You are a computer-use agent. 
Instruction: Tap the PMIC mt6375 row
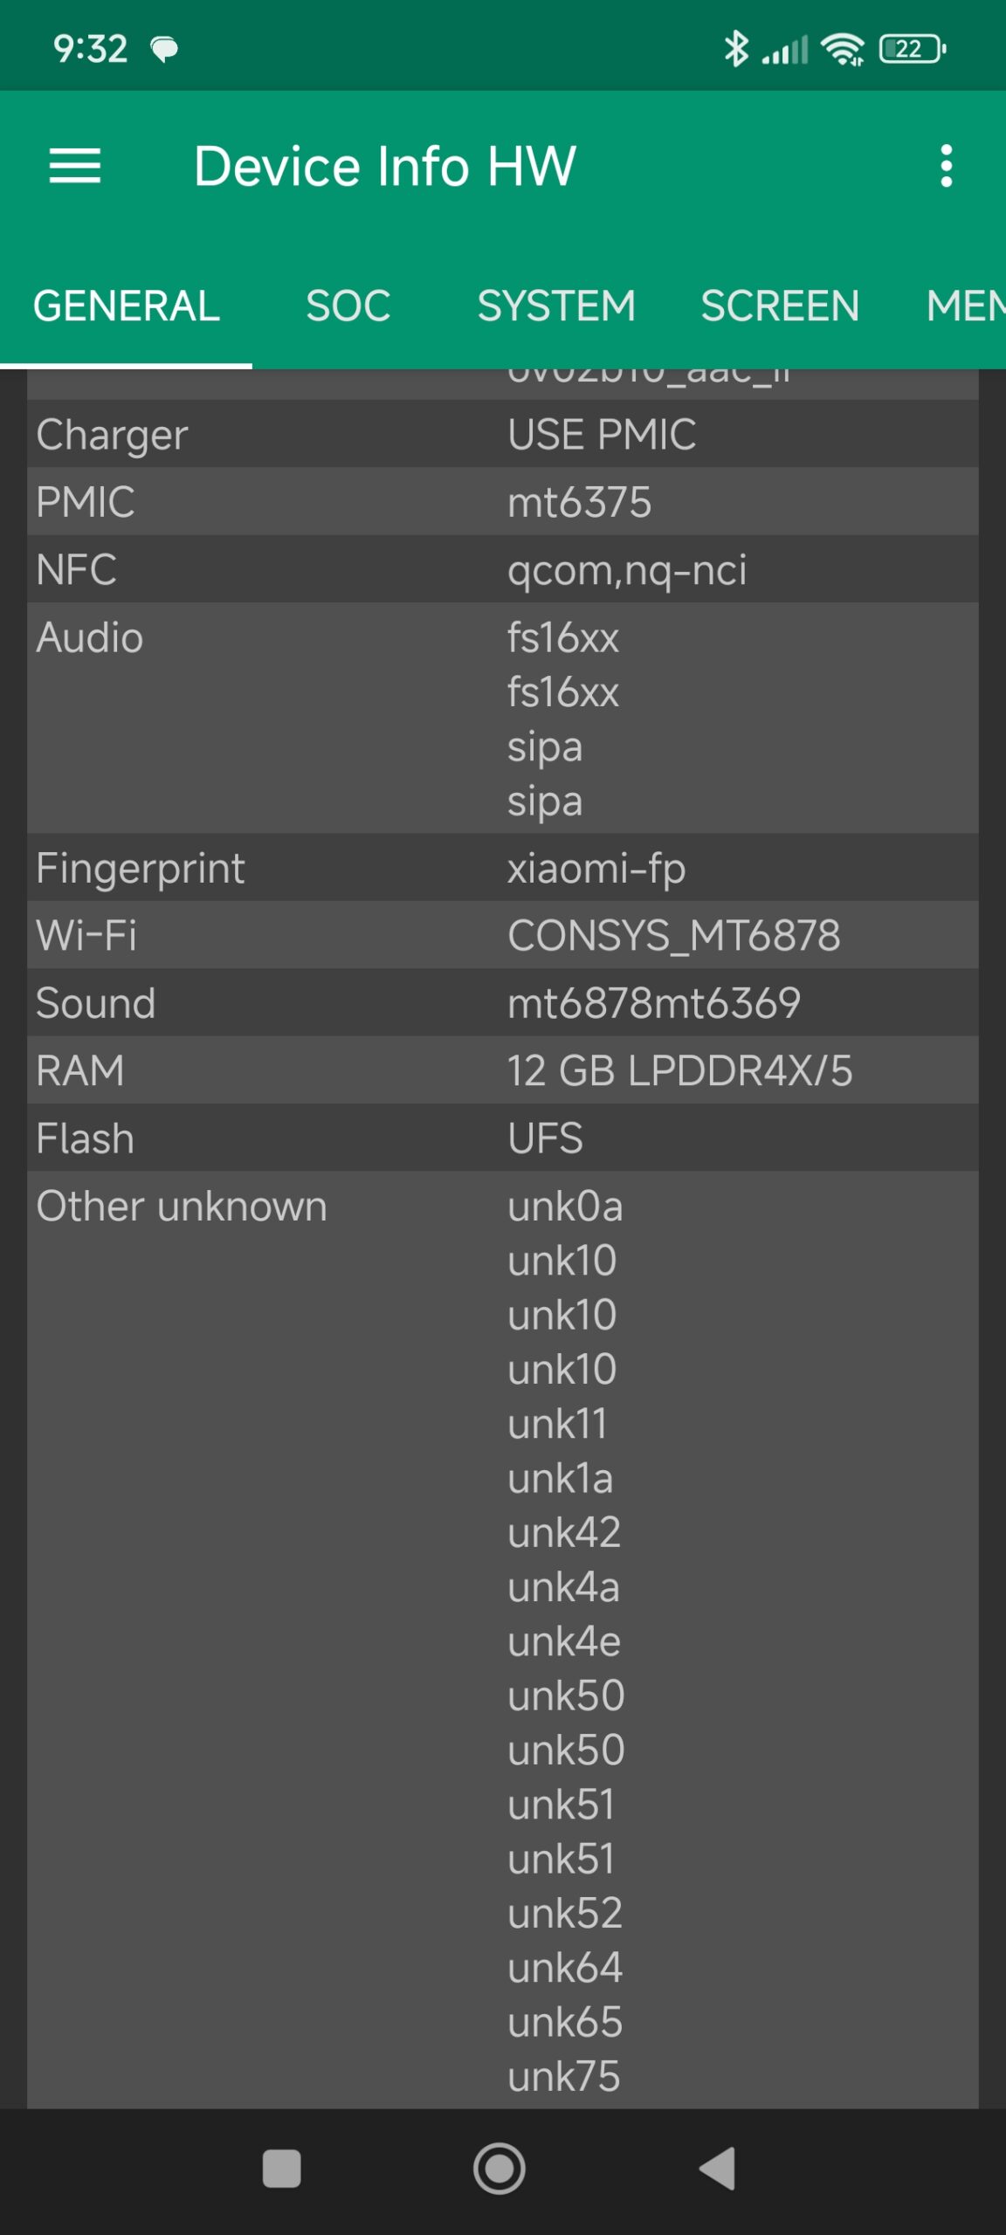502,502
